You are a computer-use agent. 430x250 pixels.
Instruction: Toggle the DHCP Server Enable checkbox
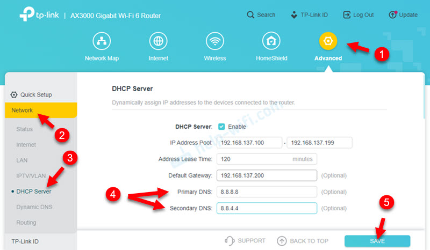[221, 127]
